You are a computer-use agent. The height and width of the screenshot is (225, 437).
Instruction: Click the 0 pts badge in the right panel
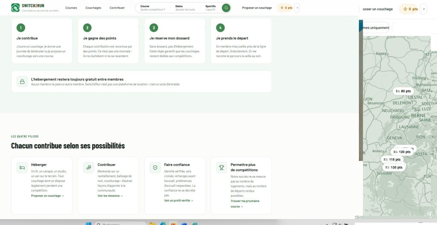(x=408, y=9)
